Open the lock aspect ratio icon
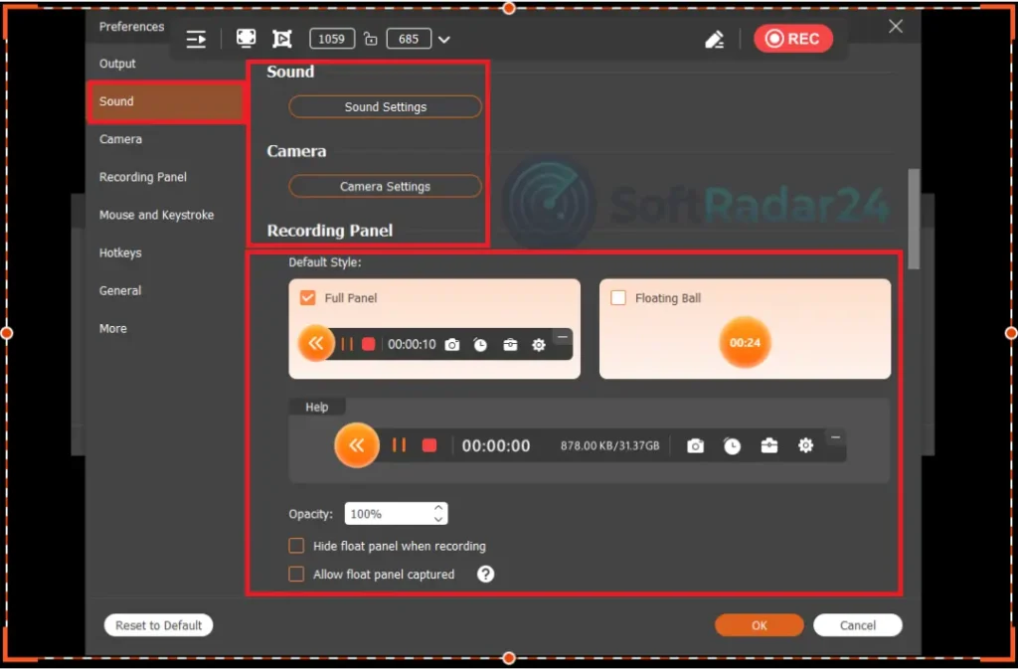 coord(371,38)
